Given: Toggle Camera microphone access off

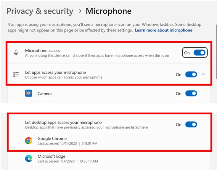Looking at the screenshot, I should (191, 93).
